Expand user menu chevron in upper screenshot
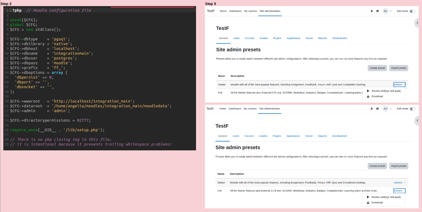The image size is (422, 212). coord(391,11)
